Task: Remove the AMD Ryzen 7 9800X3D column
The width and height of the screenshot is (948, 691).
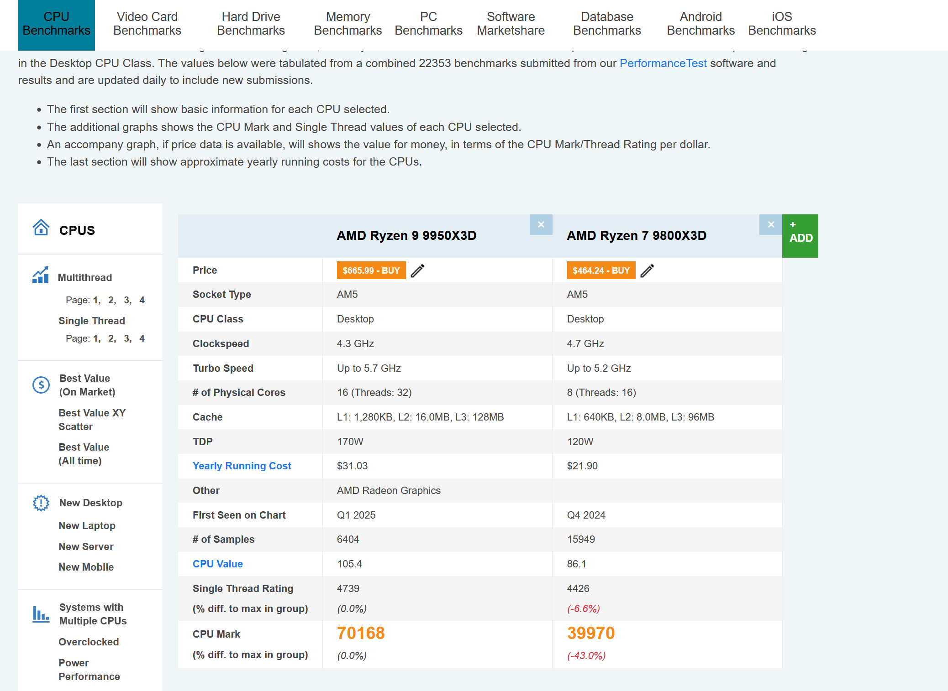Action: (x=771, y=224)
